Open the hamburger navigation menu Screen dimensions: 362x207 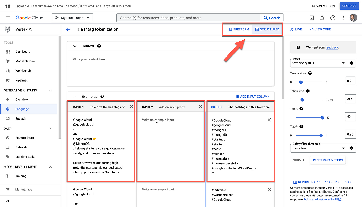tap(8, 18)
